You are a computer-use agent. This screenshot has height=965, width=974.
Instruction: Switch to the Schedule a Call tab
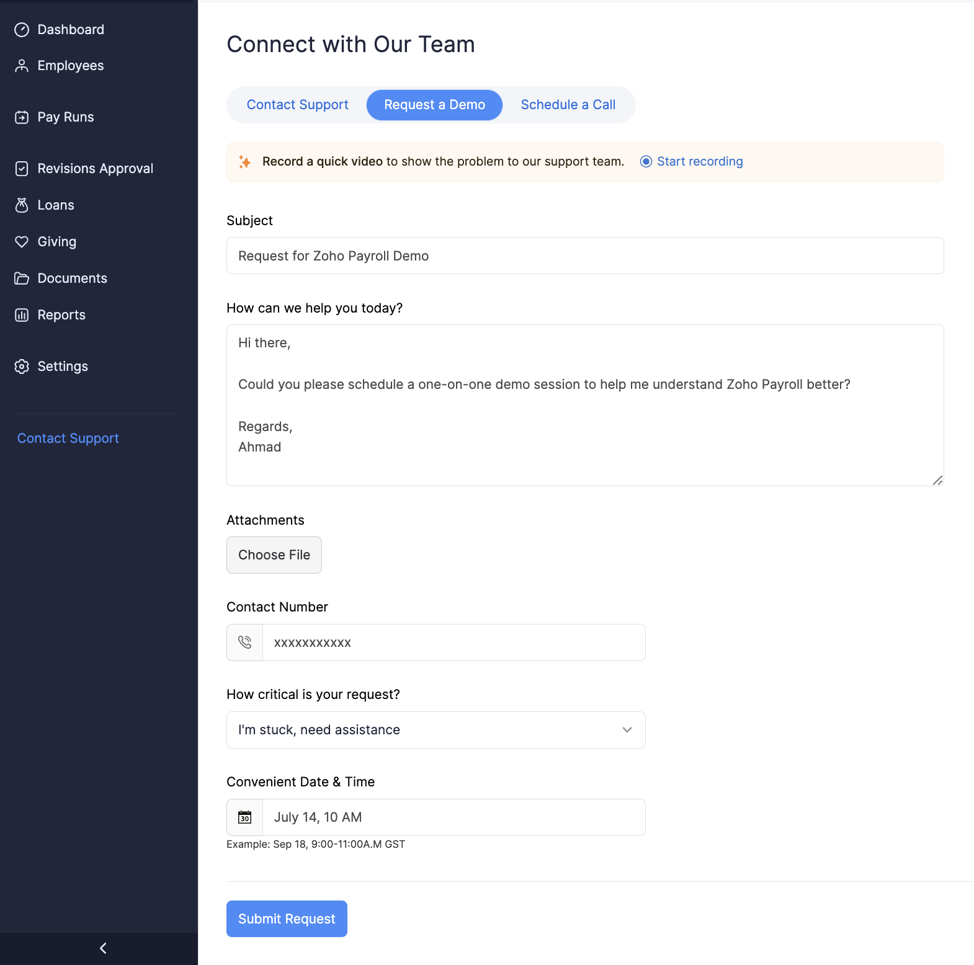point(568,105)
